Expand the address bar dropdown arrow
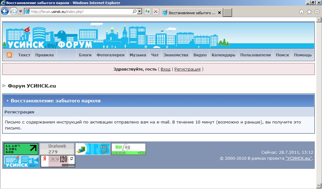 point(139,12)
